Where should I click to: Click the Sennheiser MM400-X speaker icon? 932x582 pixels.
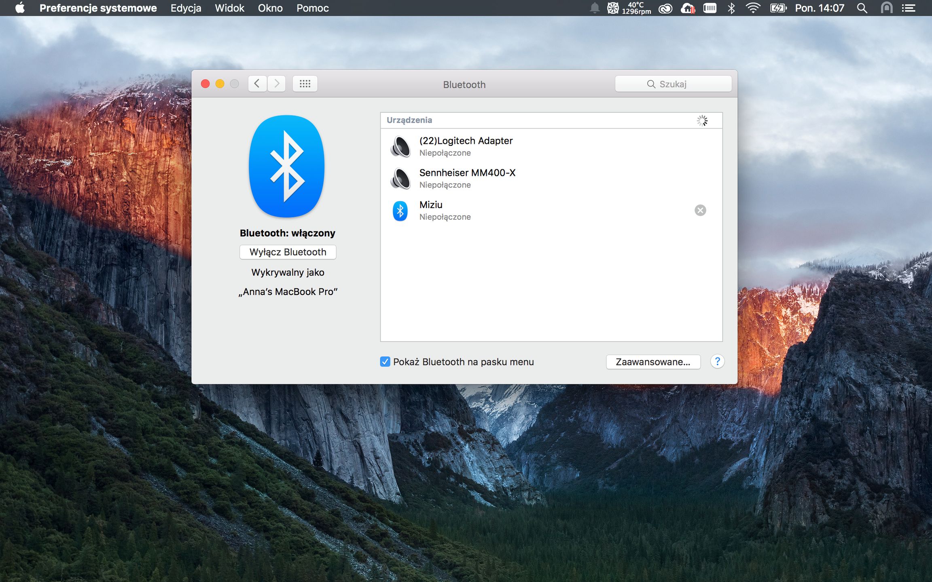click(400, 178)
